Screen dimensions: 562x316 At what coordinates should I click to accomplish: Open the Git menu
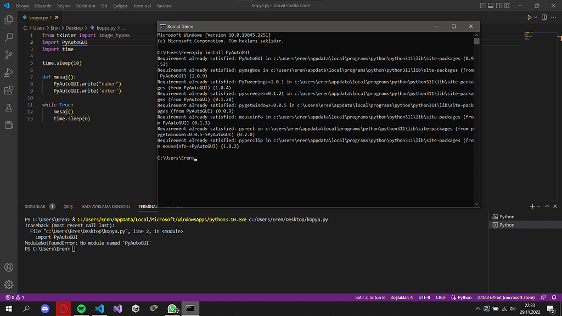[x=104, y=5]
